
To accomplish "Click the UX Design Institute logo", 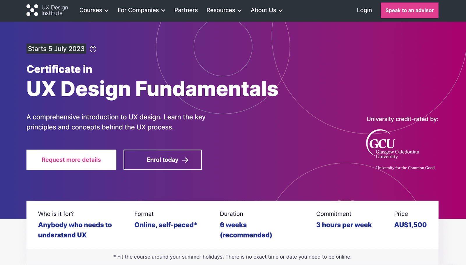I will coord(47,10).
